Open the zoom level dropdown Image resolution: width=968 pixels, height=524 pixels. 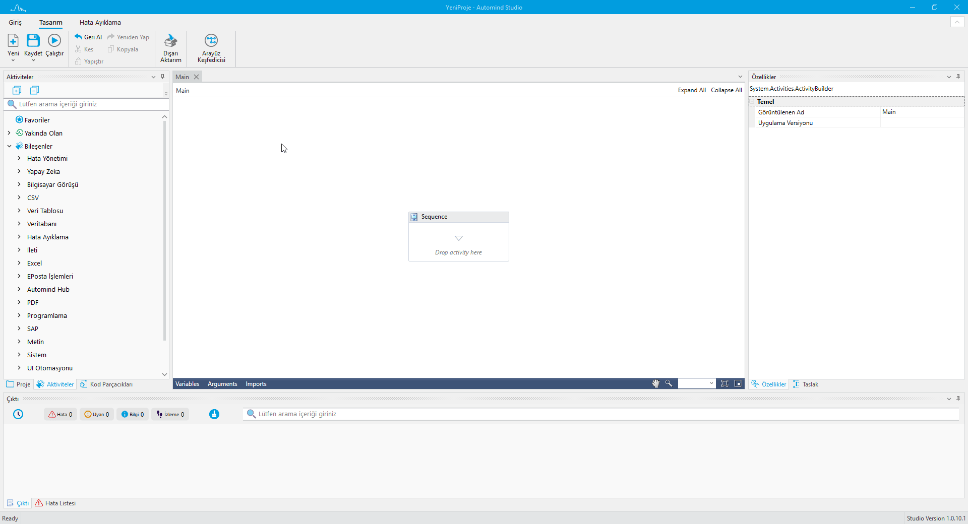click(x=711, y=383)
